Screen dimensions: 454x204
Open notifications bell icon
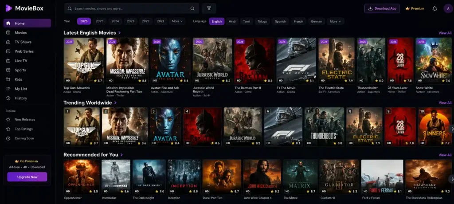(x=434, y=8)
